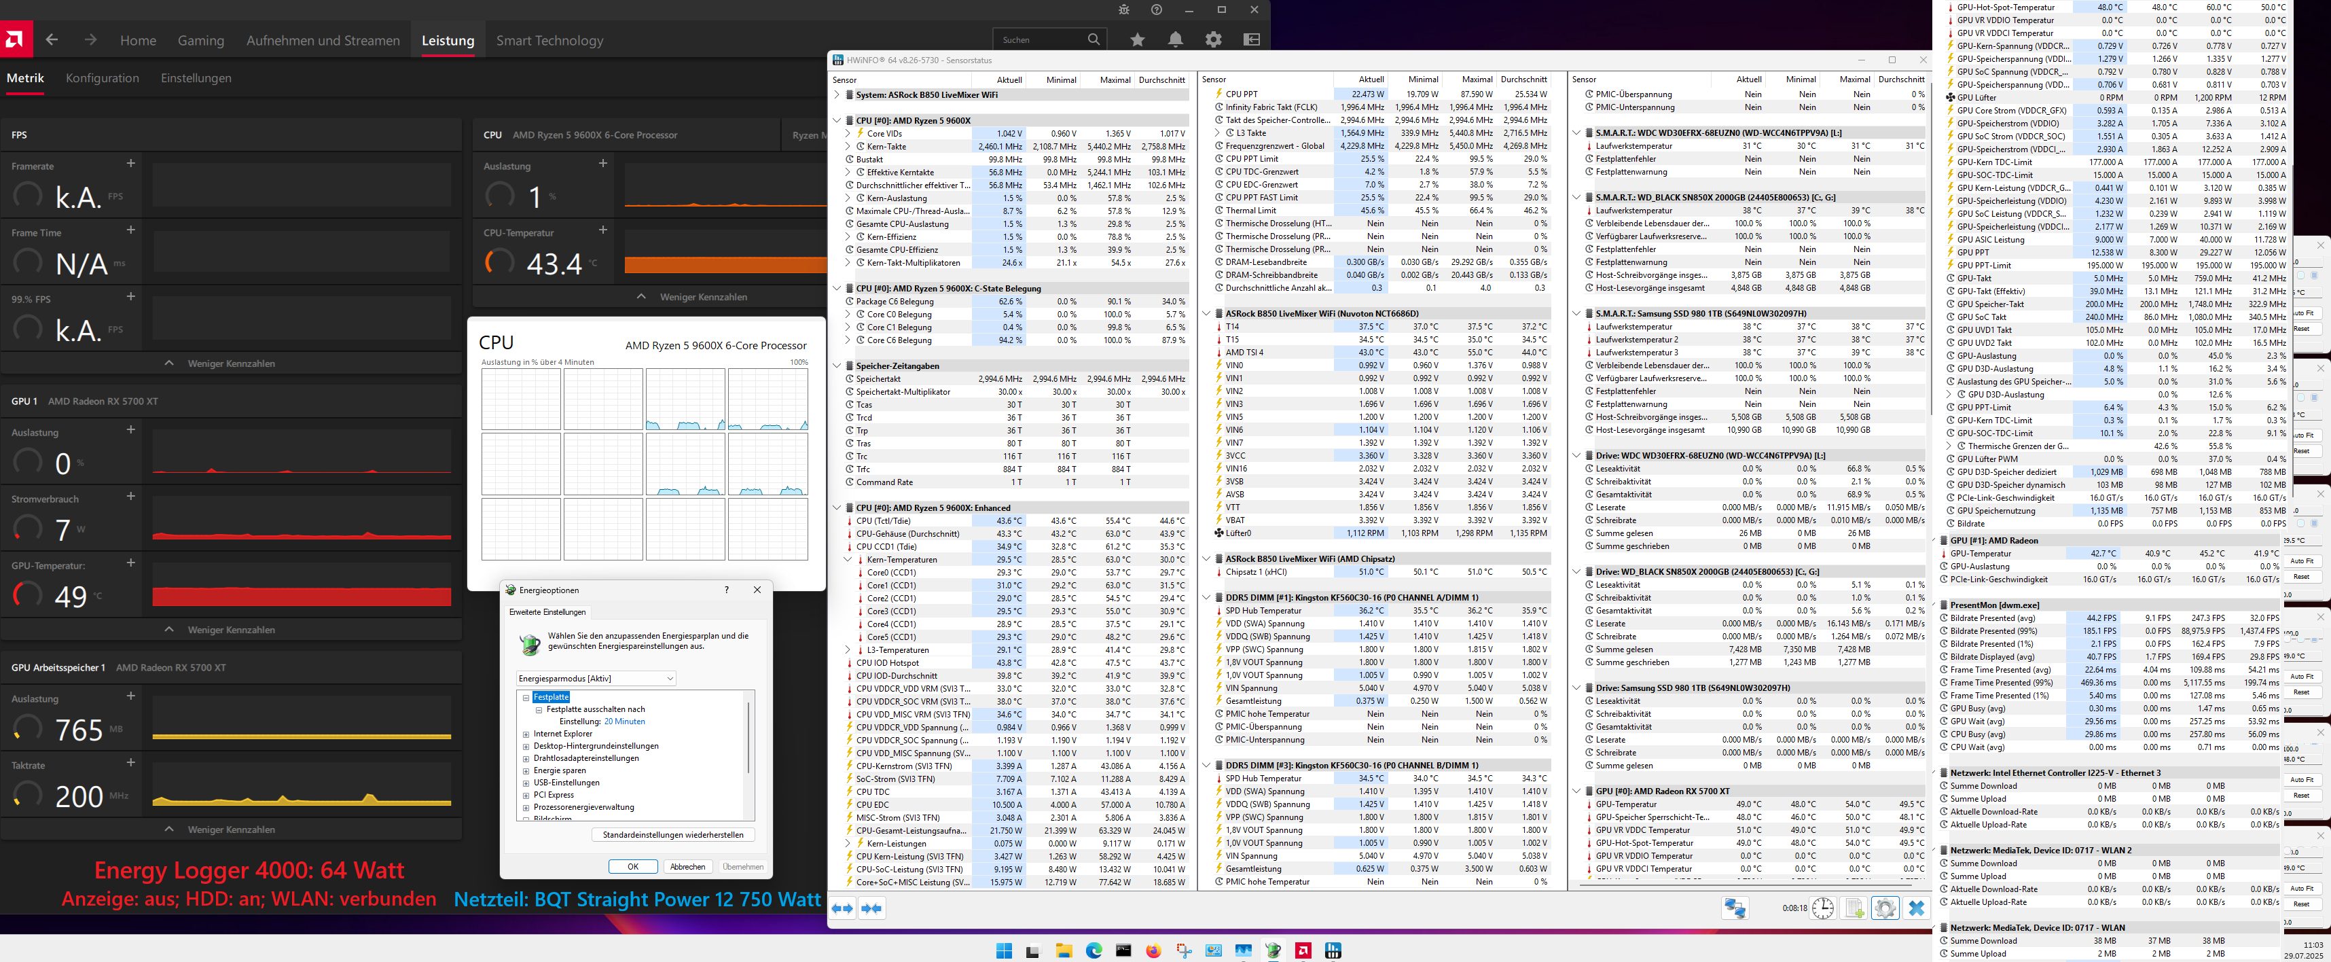The width and height of the screenshot is (2331, 962).
Task: Reset the HWiNFO min/max clock button
Action: (x=1822, y=908)
